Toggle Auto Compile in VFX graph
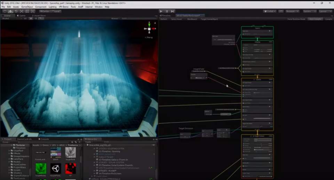The width and height of the screenshot is (334, 180). pyautogui.click(x=315, y=19)
